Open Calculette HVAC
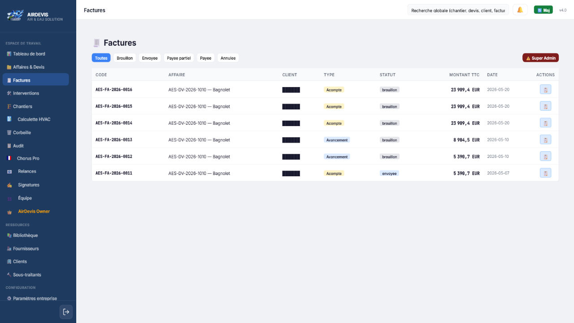The image size is (574, 323). [x=35, y=119]
